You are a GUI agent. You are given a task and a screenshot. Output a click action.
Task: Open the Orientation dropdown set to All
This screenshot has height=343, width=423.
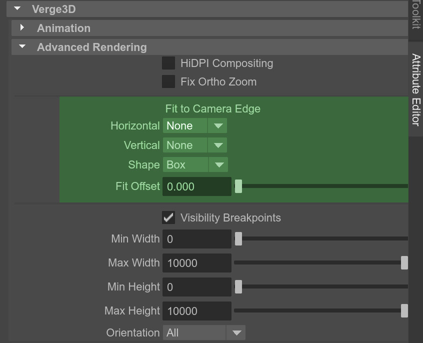click(204, 332)
